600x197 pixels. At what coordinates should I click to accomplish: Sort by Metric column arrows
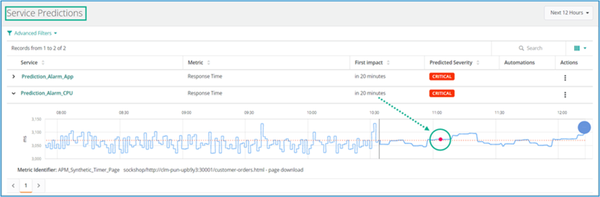click(208, 63)
